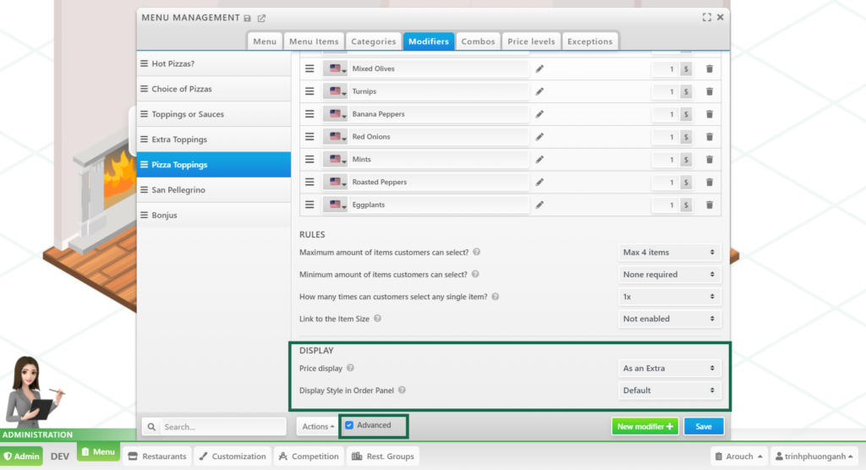This screenshot has height=470, width=866.
Task: Open the Price display As an Extra dropdown
Action: point(670,369)
